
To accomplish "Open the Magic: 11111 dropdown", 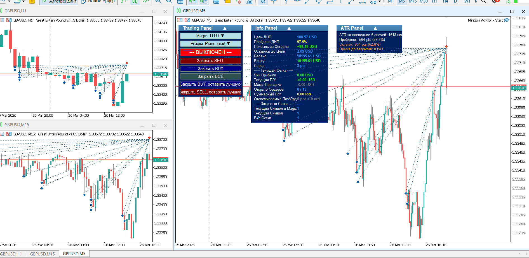I will 211,36.
